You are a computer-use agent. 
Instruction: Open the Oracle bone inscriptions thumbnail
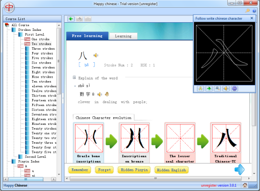89,138
